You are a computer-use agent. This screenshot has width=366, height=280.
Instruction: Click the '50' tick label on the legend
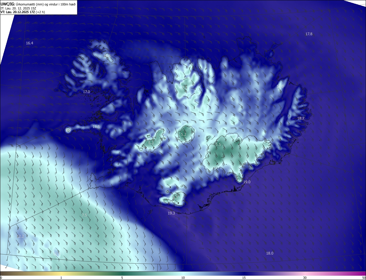pos(364,278)
